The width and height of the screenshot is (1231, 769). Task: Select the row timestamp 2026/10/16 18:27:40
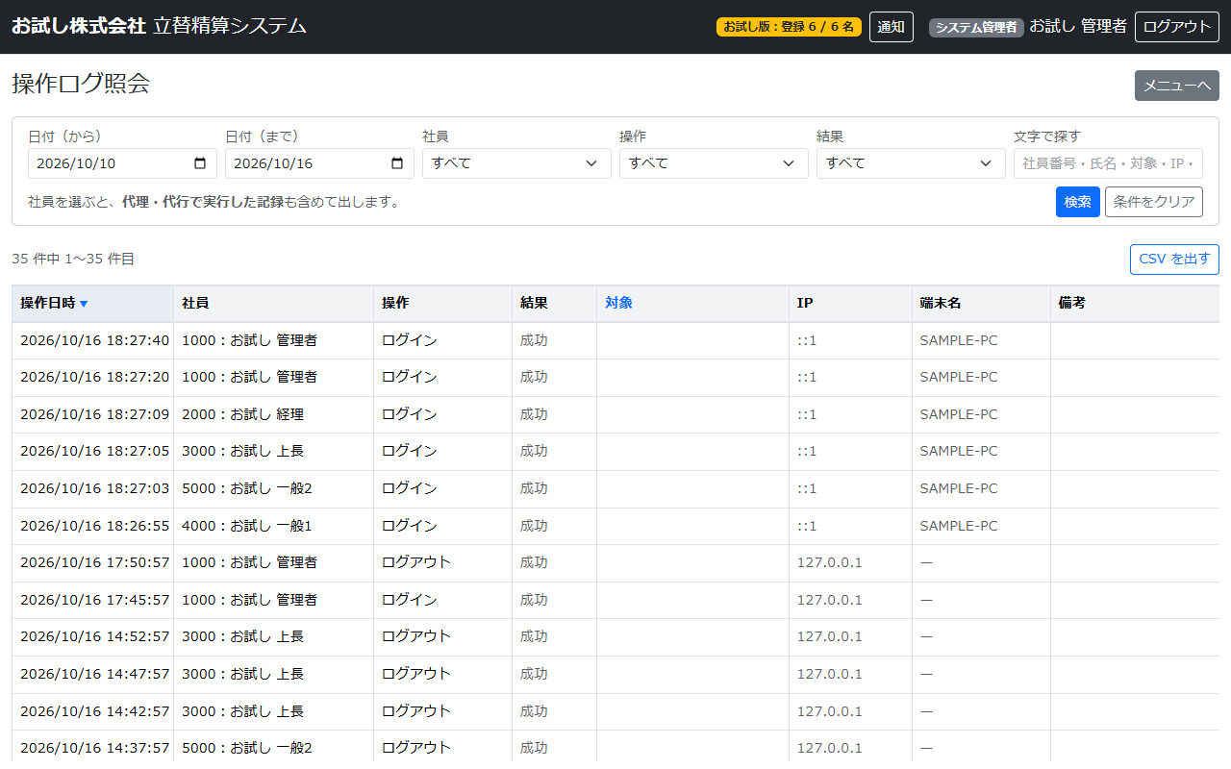pos(94,340)
